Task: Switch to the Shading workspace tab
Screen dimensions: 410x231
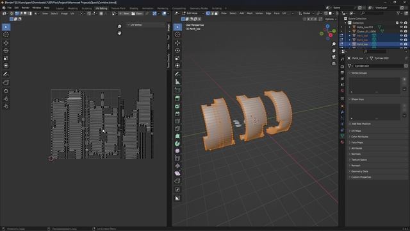Action: pos(134,8)
